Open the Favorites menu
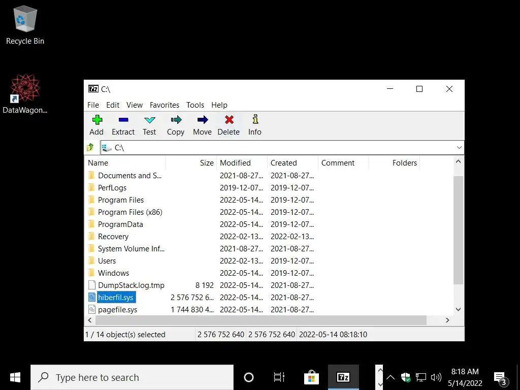This screenshot has height=390, width=520. coord(165,105)
